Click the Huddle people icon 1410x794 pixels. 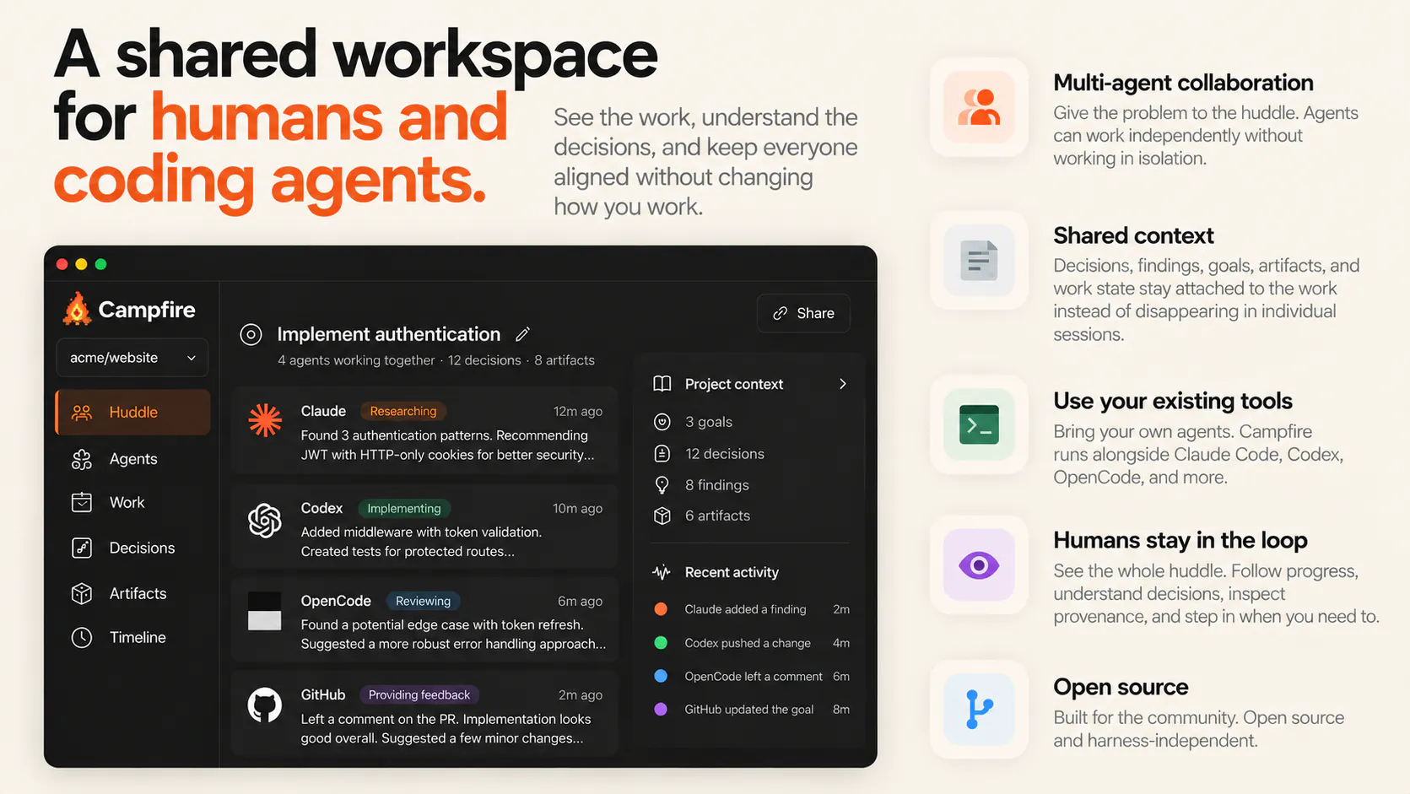point(82,413)
